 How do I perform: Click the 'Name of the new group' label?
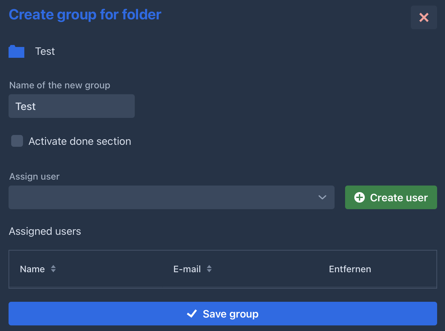[59, 85]
